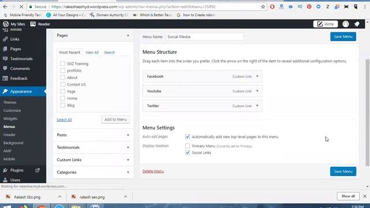Check the protfolio page checkbox
370x208 pixels.
pyautogui.click(x=62, y=70)
